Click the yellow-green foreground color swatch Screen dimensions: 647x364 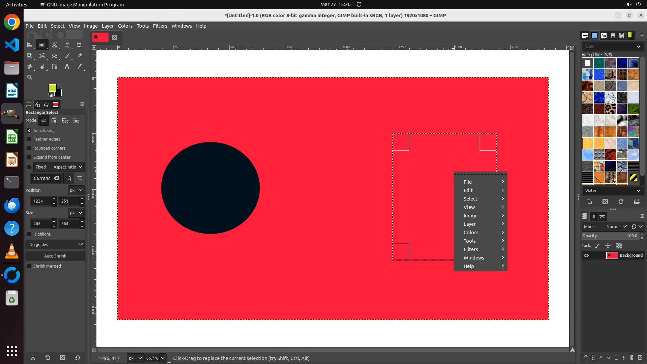click(x=52, y=88)
